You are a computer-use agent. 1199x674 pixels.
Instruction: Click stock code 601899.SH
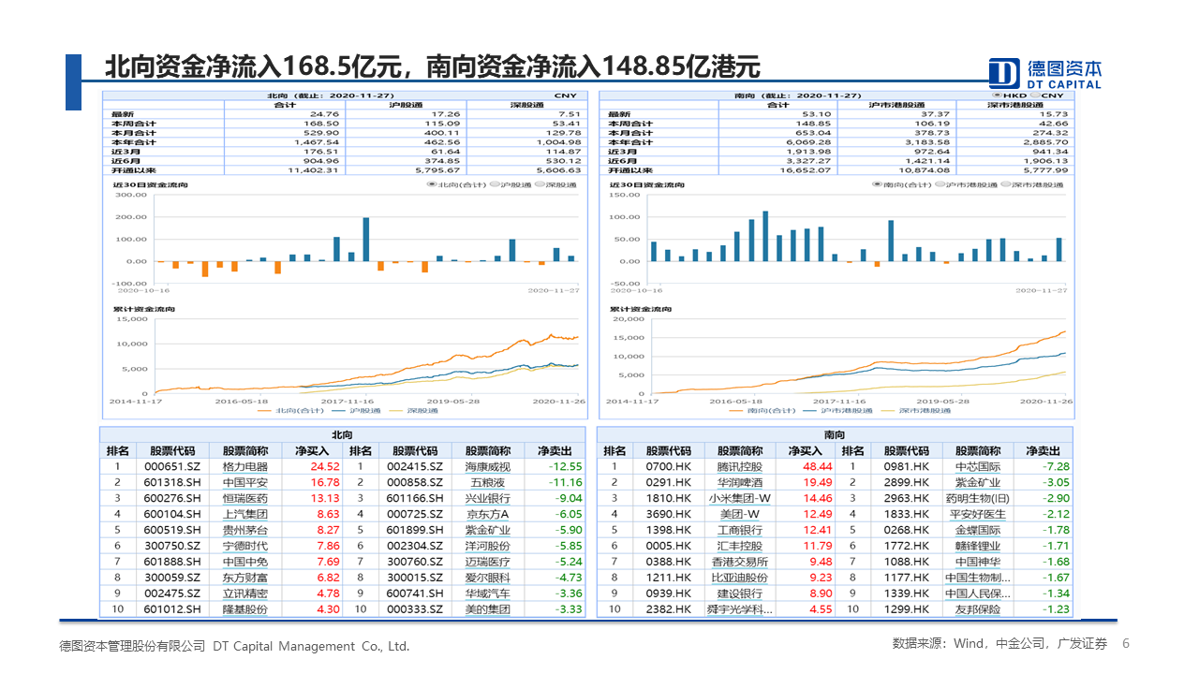point(415,530)
